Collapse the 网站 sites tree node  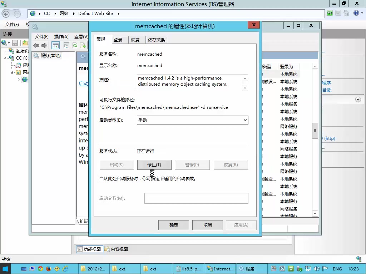point(12,72)
